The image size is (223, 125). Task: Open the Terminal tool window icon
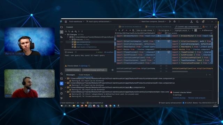[62, 78]
